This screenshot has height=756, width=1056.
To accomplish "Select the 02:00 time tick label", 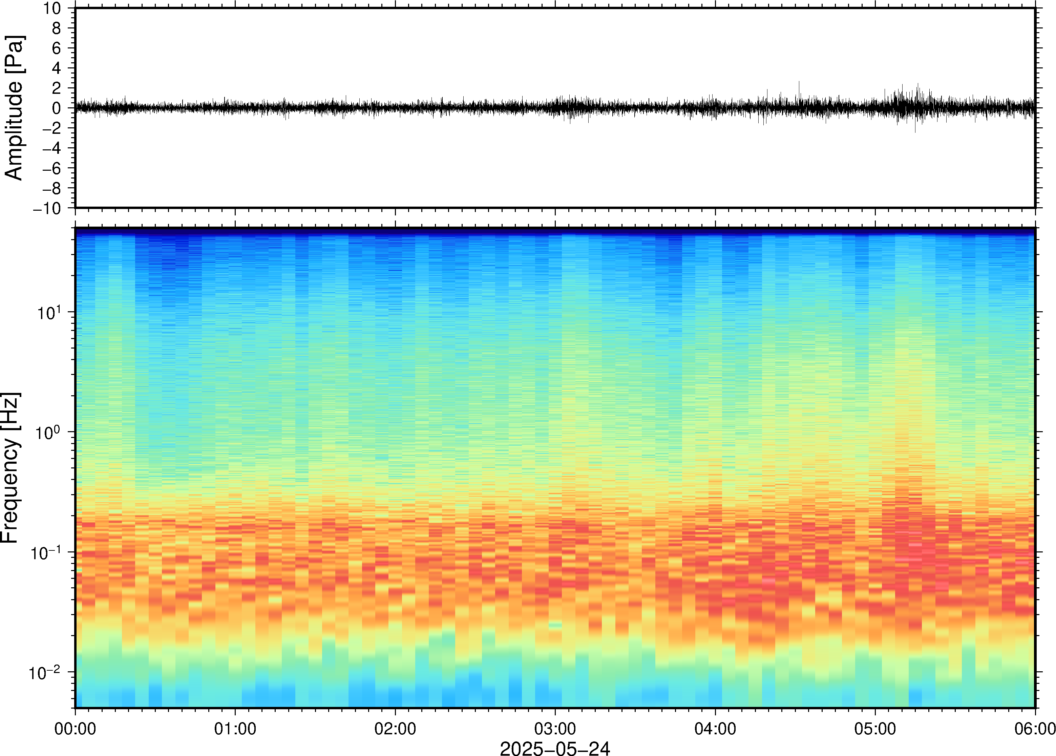I will click(395, 729).
